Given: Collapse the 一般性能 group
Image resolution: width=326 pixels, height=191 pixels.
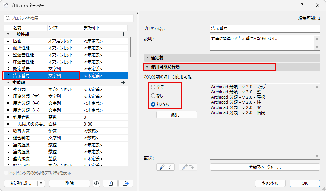Looking at the screenshot, I should click(8, 34).
